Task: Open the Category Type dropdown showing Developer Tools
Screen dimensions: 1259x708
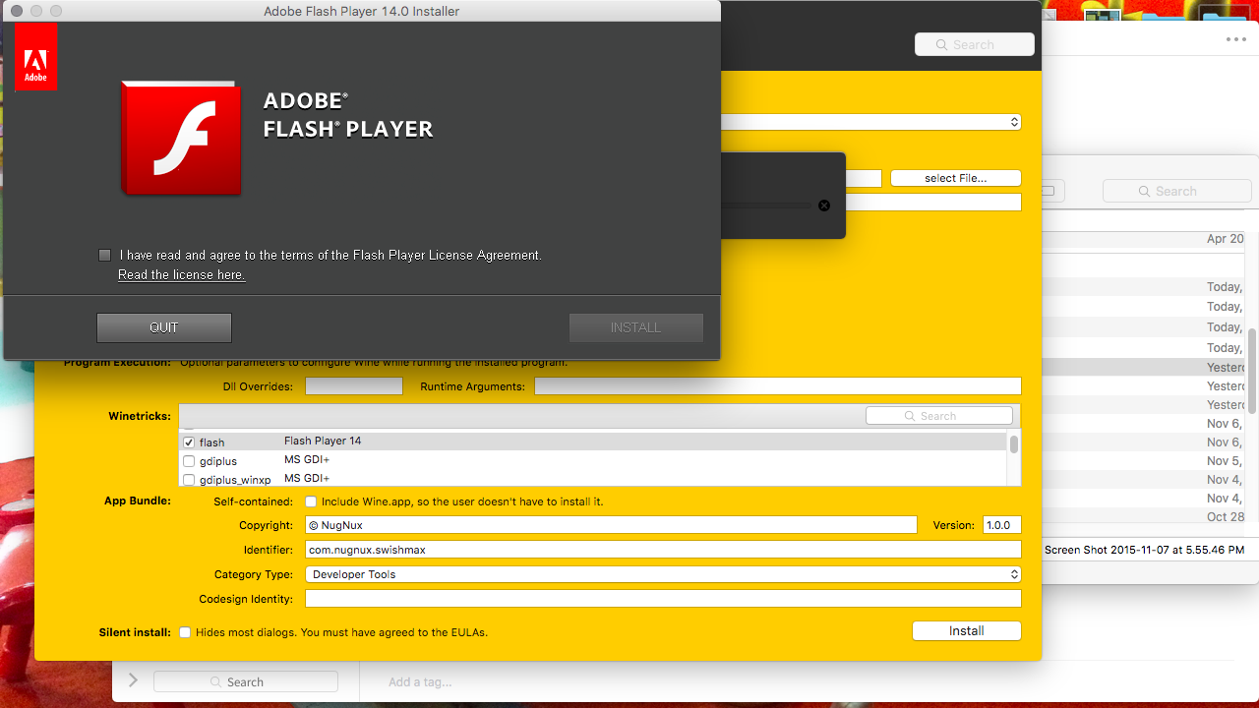Action: pos(662,574)
